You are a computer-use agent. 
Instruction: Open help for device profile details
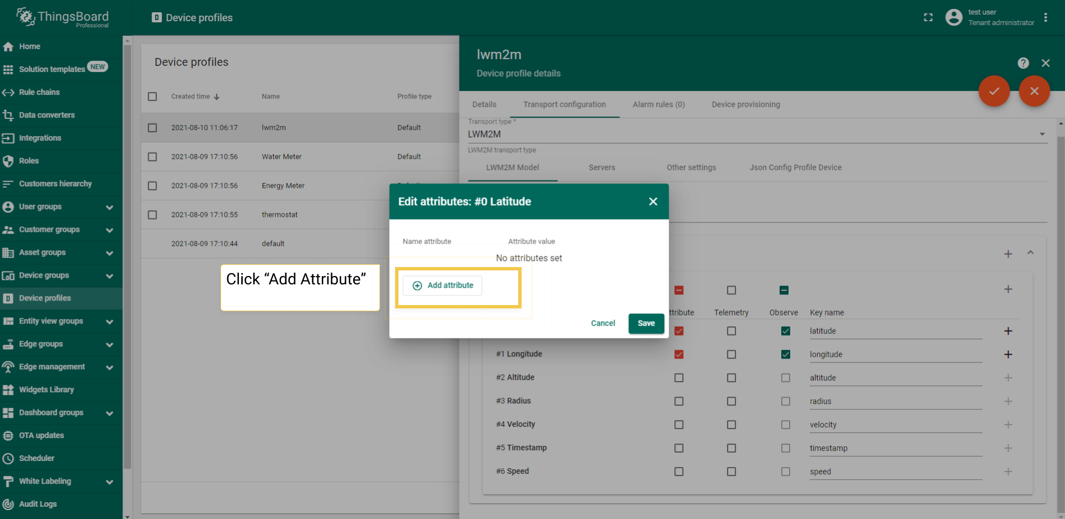[x=1023, y=63]
